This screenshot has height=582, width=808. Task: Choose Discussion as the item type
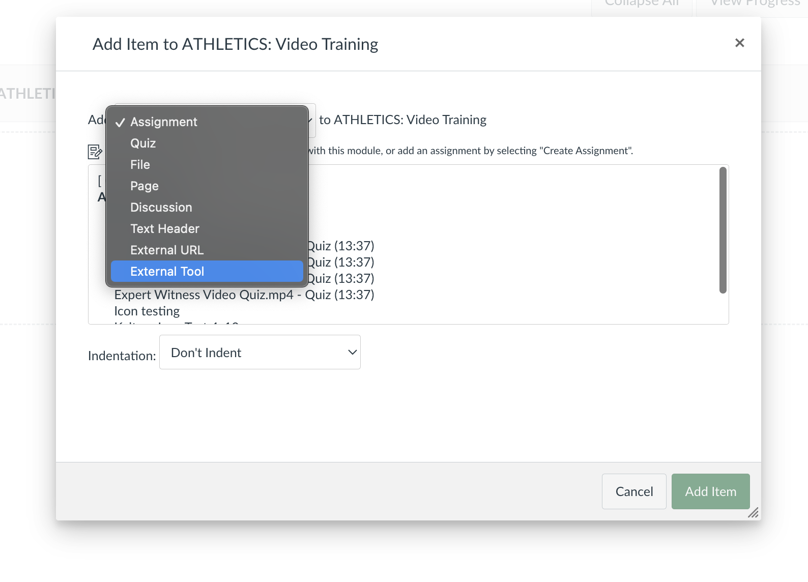tap(161, 208)
